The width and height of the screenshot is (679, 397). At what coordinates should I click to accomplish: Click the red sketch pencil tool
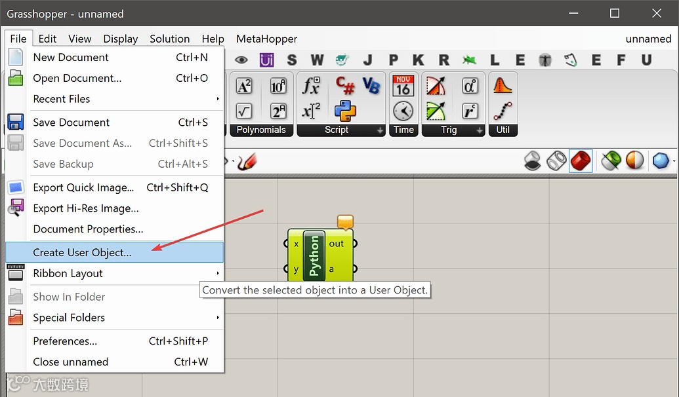(247, 161)
